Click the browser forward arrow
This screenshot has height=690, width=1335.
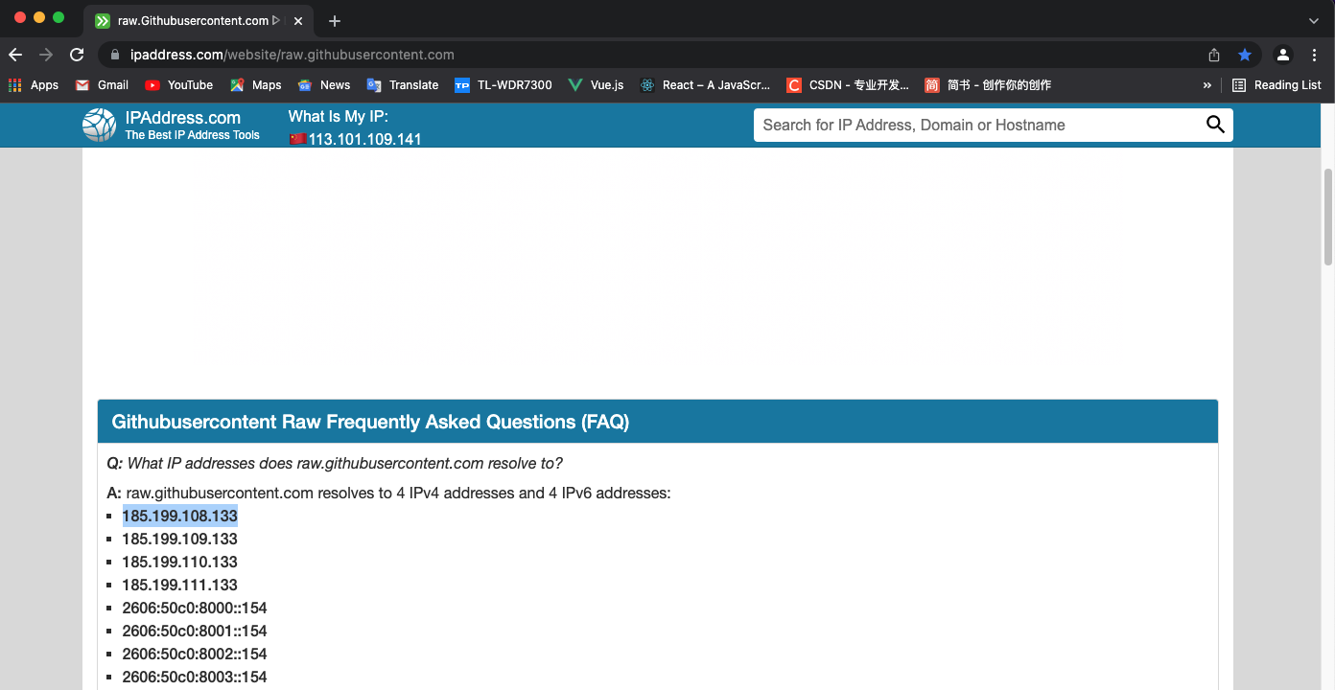(x=46, y=55)
